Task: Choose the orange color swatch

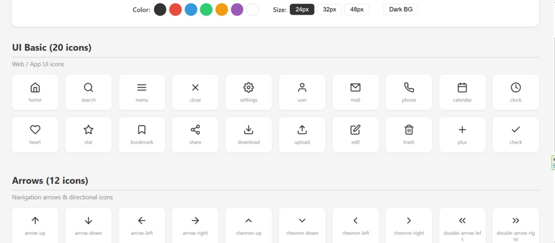Action: (x=222, y=10)
